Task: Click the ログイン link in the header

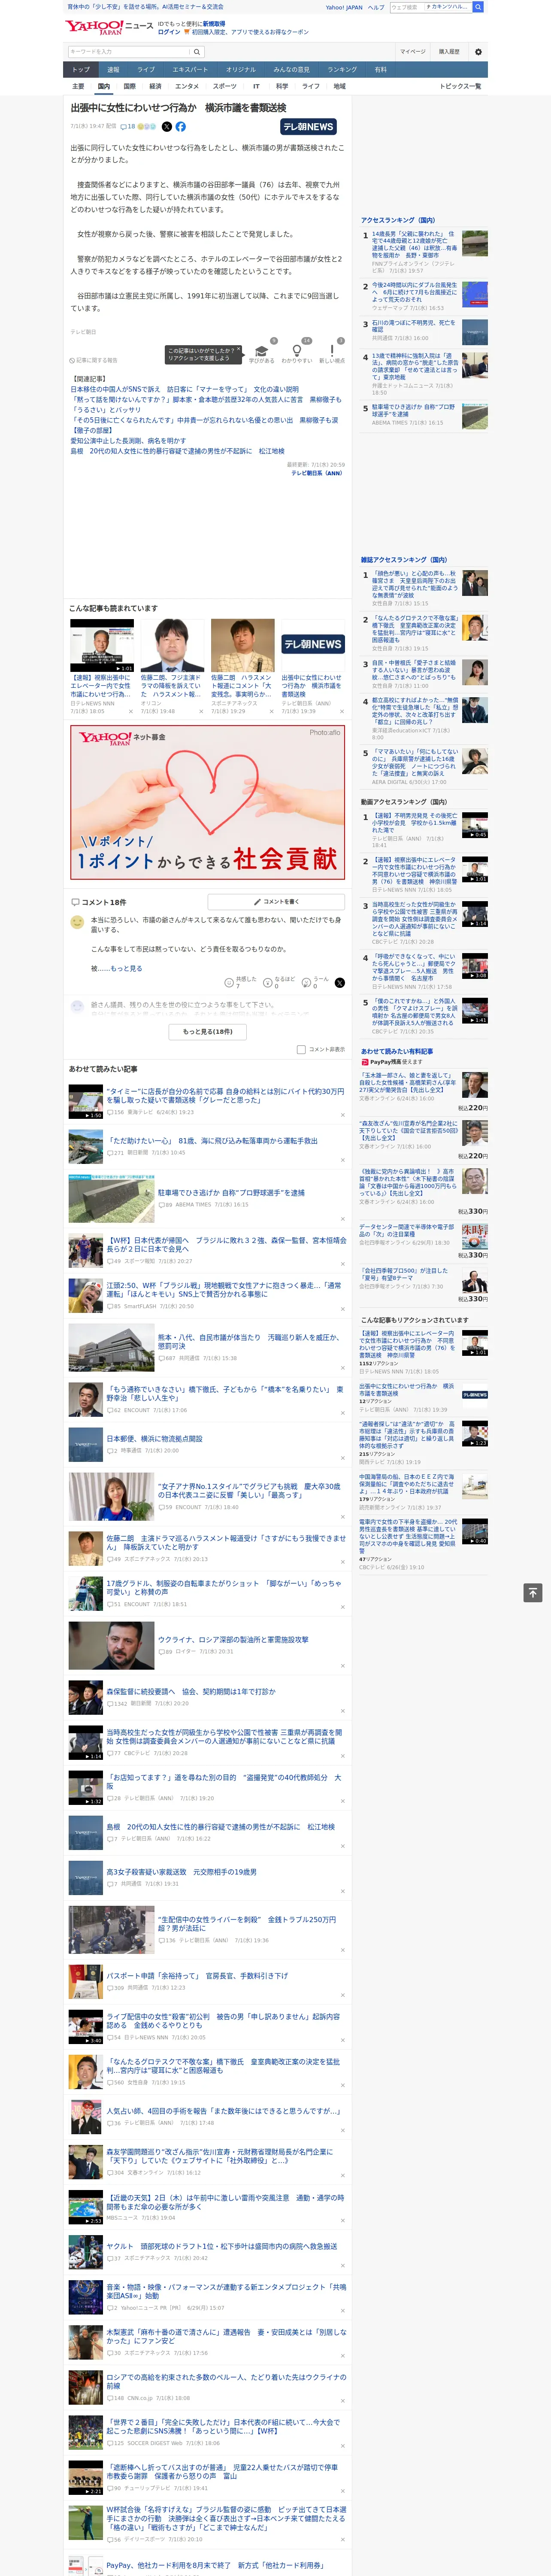Action: (169, 32)
